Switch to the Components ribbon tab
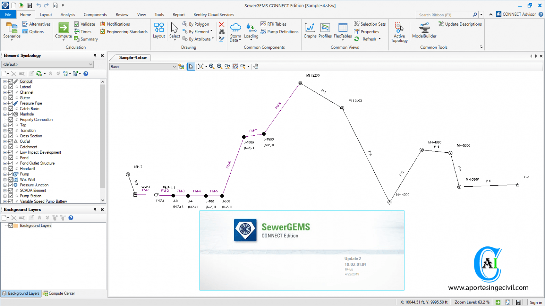This screenshot has height=306, width=545. click(x=95, y=15)
